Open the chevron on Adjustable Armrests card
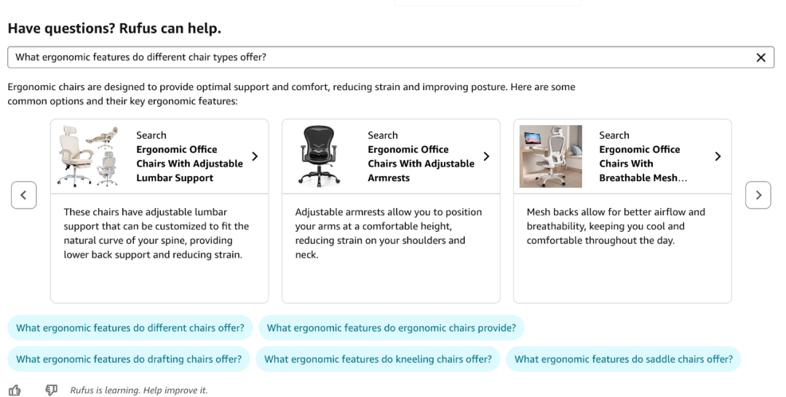The image size is (786, 397). click(486, 156)
